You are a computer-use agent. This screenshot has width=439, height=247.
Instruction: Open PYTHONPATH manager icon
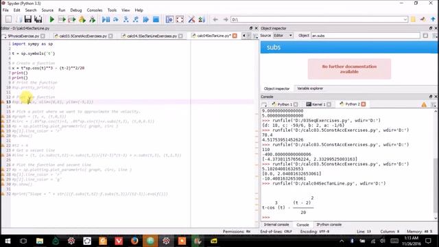pos(202,19)
